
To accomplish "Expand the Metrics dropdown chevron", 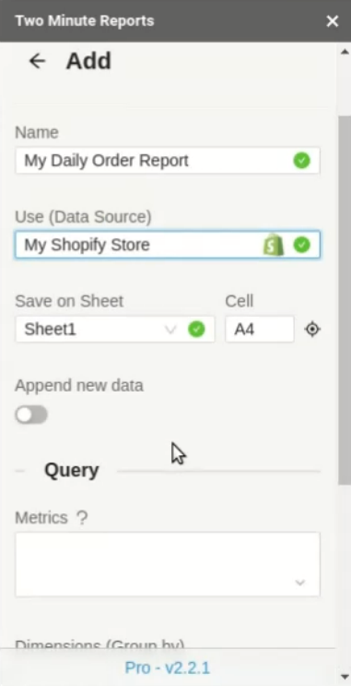I will click(x=300, y=583).
